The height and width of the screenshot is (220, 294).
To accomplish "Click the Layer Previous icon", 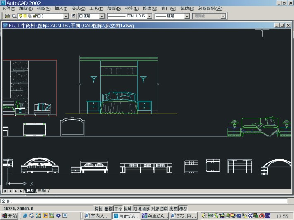I will tap(73, 16).
